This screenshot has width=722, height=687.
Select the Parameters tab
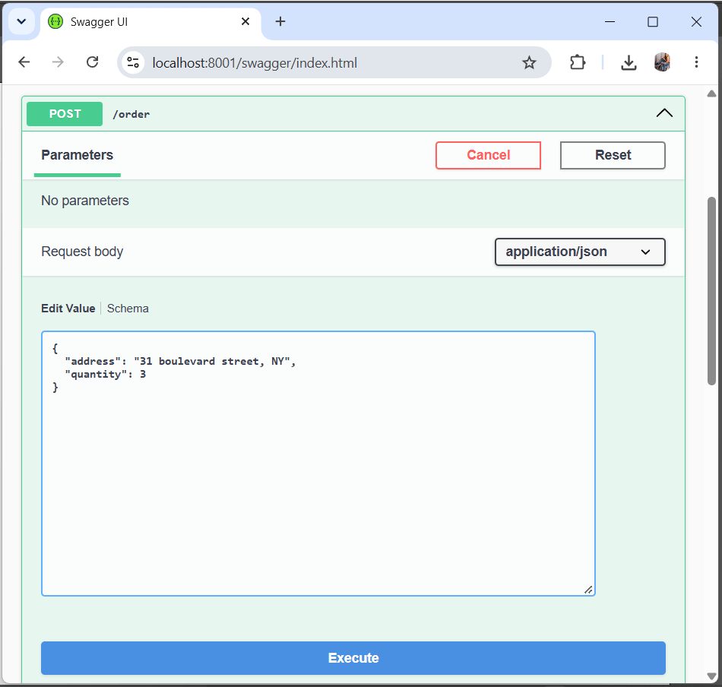[x=78, y=155]
